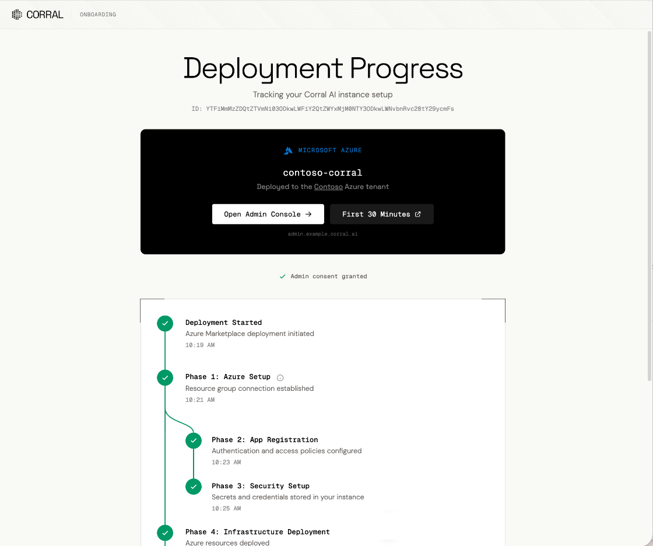This screenshot has width=653, height=546.
Task: Click 'Authentication and access policies configured' text
Action: tap(286, 451)
